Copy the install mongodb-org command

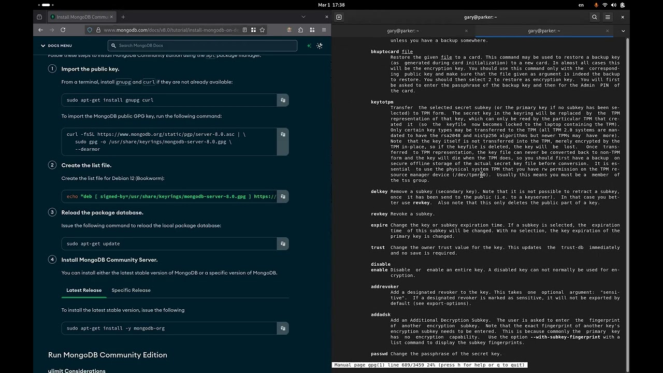(283, 328)
